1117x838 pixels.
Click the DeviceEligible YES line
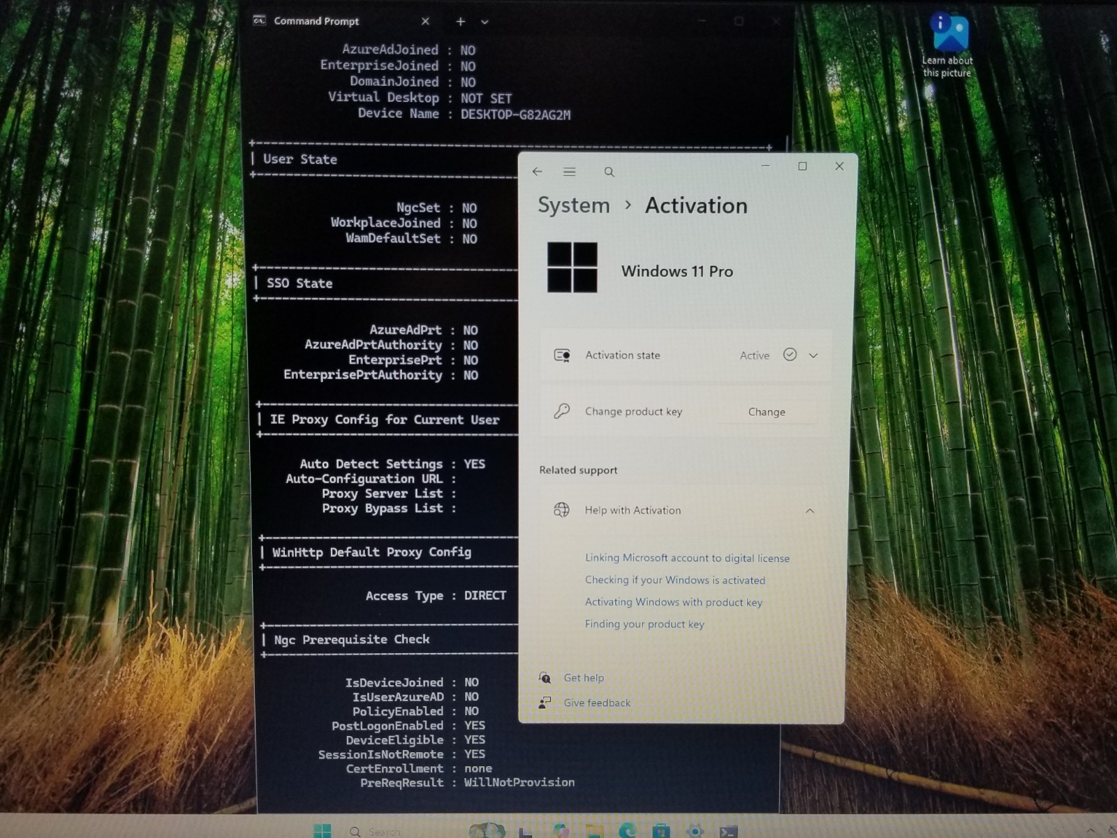pyautogui.click(x=415, y=740)
